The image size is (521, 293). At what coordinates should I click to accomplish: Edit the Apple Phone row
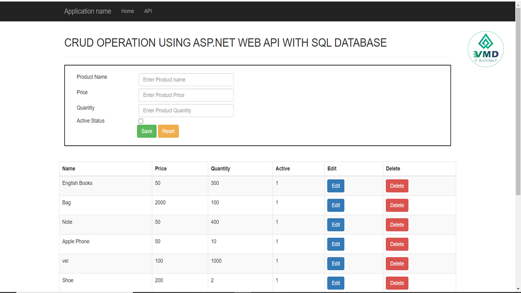[336, 244]
